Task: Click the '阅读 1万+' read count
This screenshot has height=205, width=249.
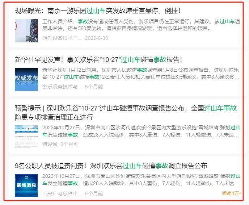Action: [232, 193]
